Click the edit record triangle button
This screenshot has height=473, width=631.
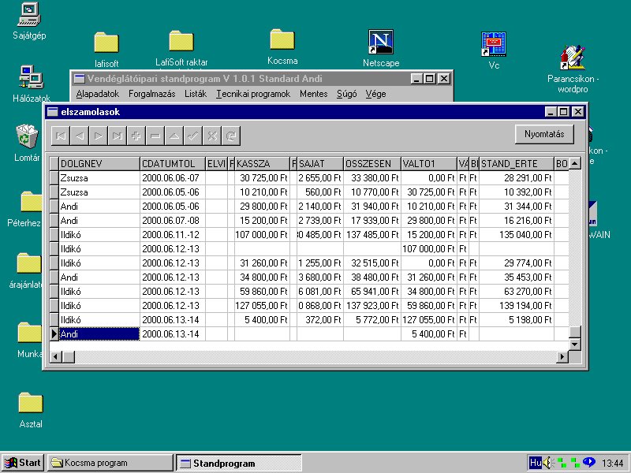174,136
